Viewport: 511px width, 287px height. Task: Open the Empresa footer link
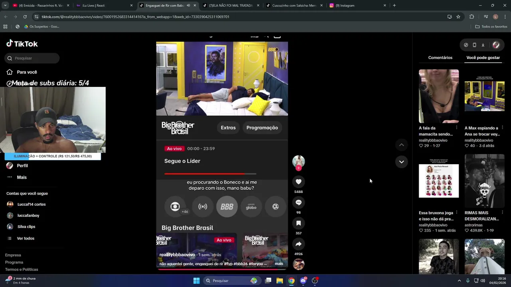(x=13, y=255)
